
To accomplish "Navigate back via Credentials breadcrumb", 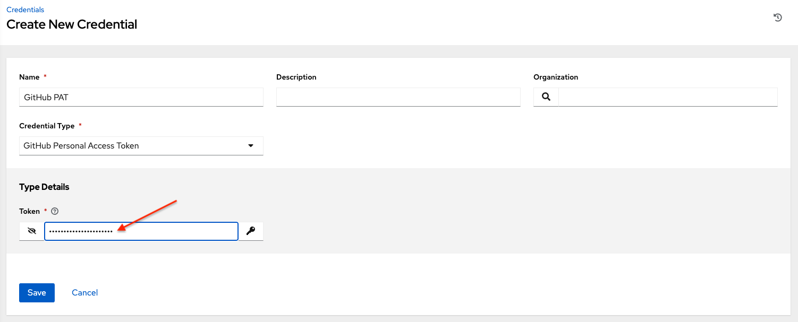I will (25, 9).
